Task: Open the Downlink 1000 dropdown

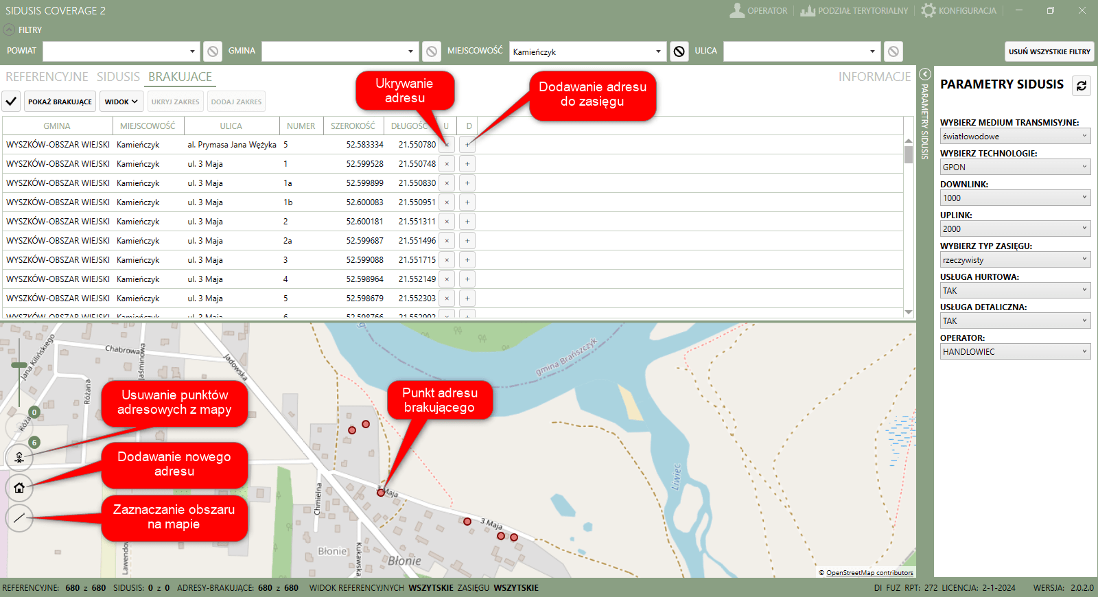Action: (x=1015, y=198)
